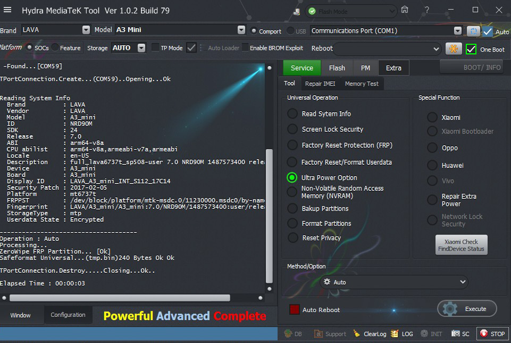
Task: Open help question mark icon
Action: tap(426, 10)
